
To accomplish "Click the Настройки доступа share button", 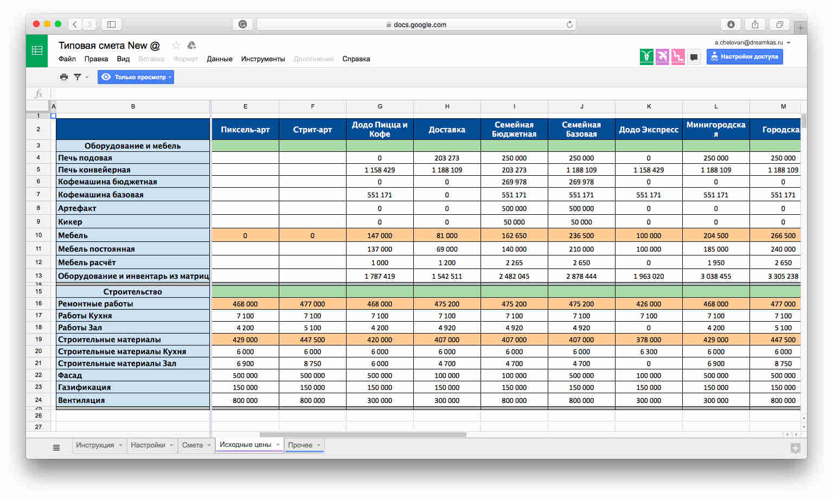I will tap(745, 56).
